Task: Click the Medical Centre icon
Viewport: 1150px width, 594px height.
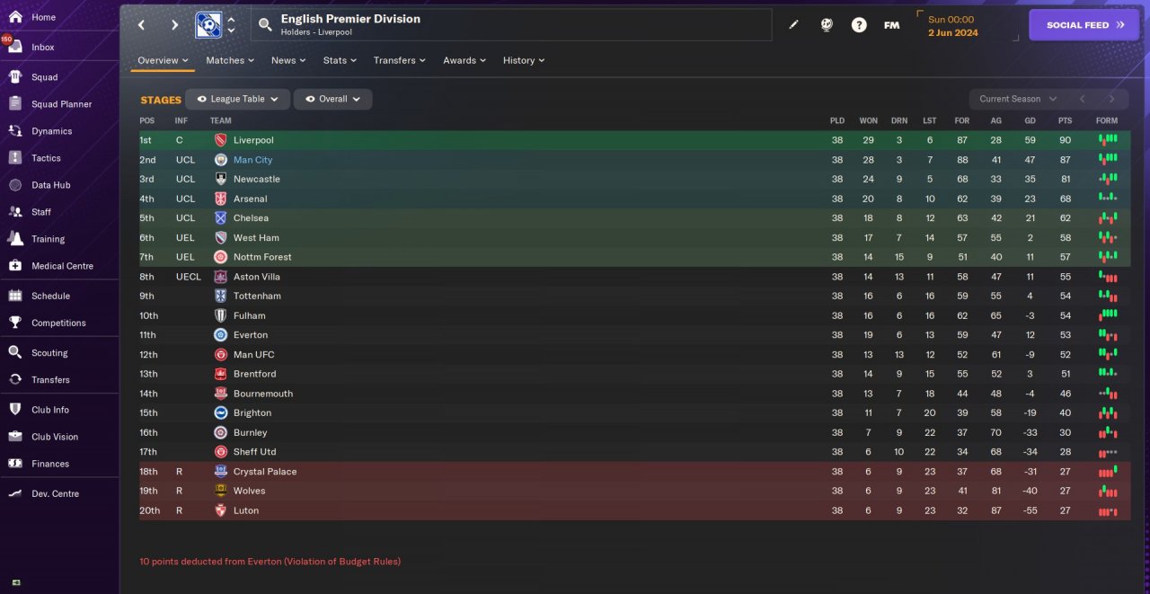Action: tap(15, 266)
